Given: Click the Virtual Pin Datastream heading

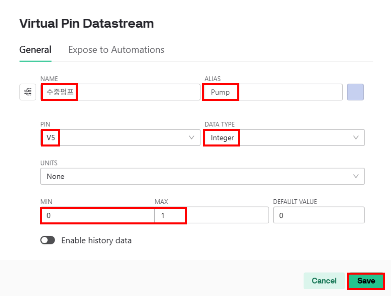Looking at the screenshot, I should tap(86, 23).
